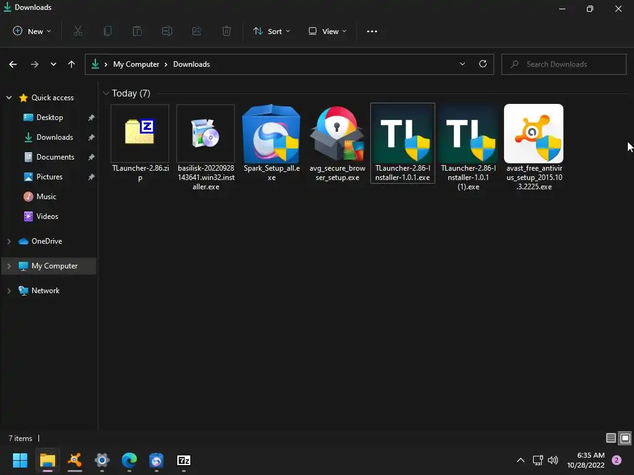634x475 pixels.
Task: Click the Cut scissors icon
Action: (78, 31)
